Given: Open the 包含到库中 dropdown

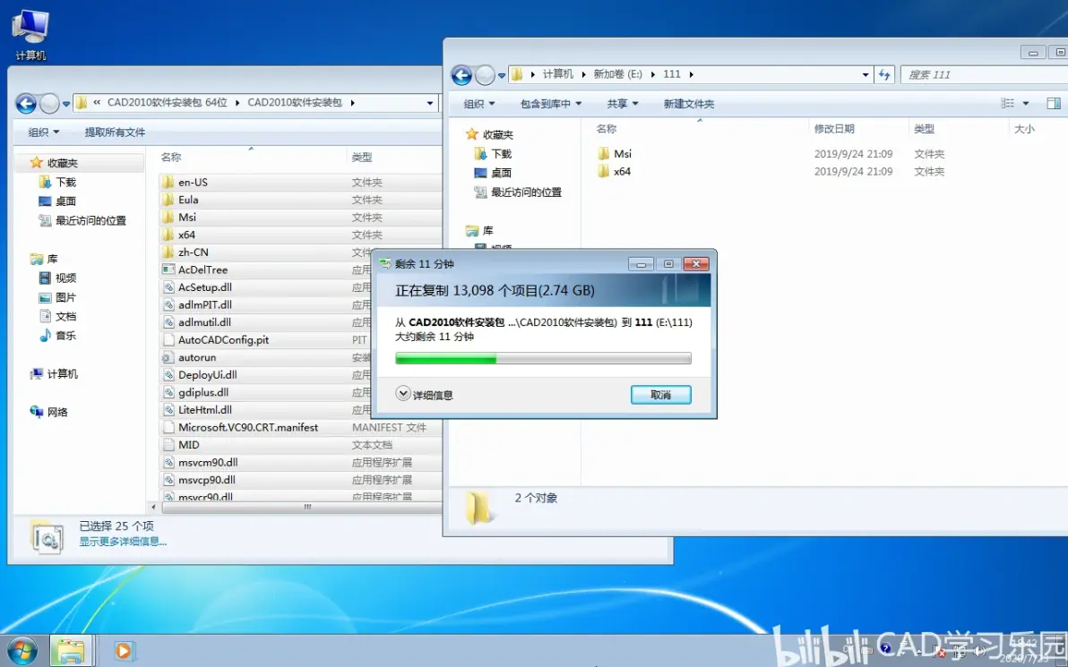Looking at the screenshot, I should pyautogui.click(x=551, y=104).
